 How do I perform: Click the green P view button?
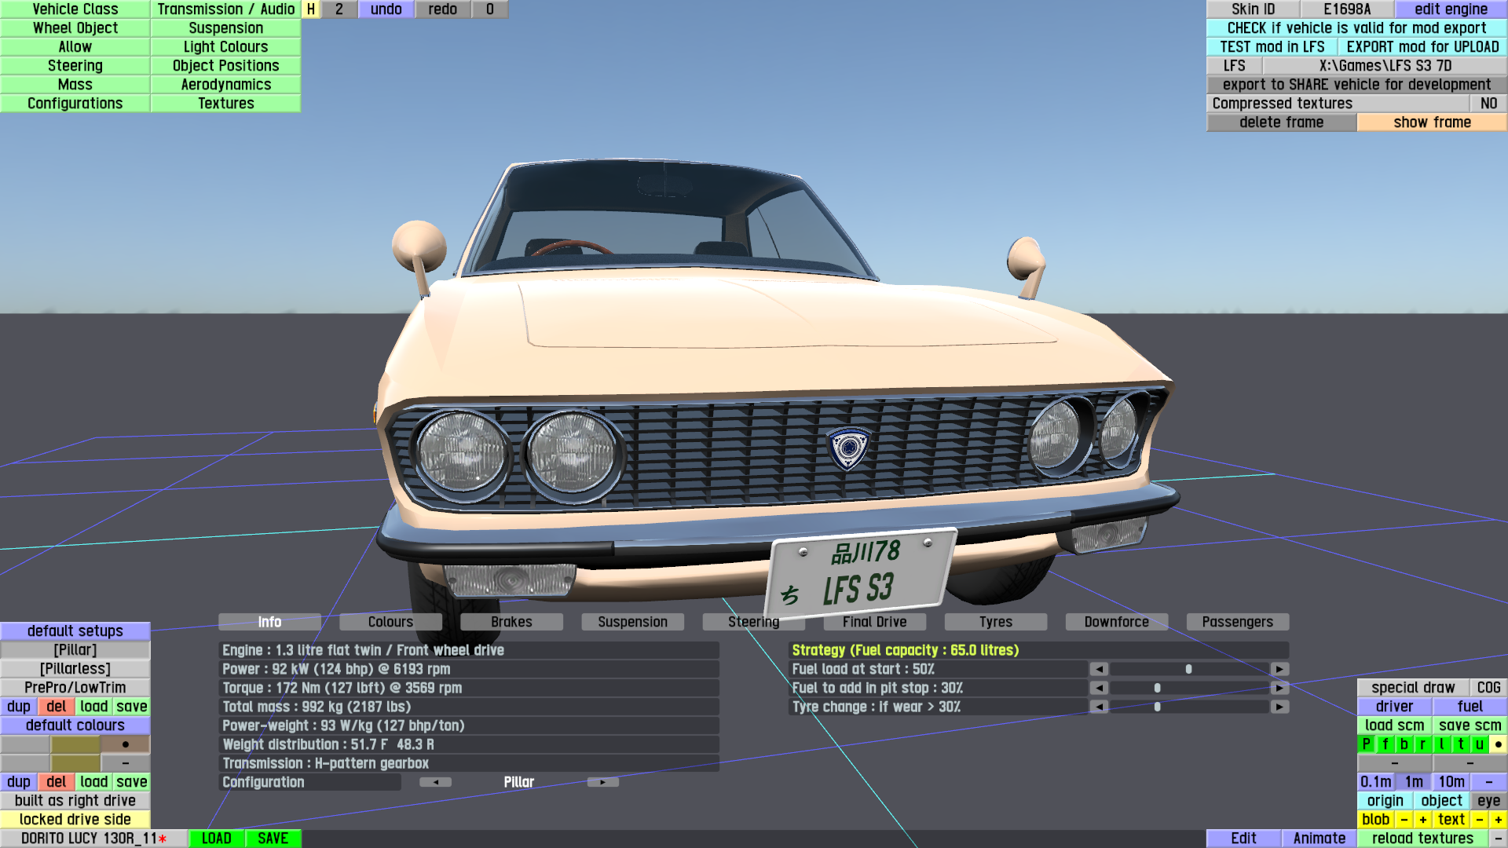point(1366,744)
